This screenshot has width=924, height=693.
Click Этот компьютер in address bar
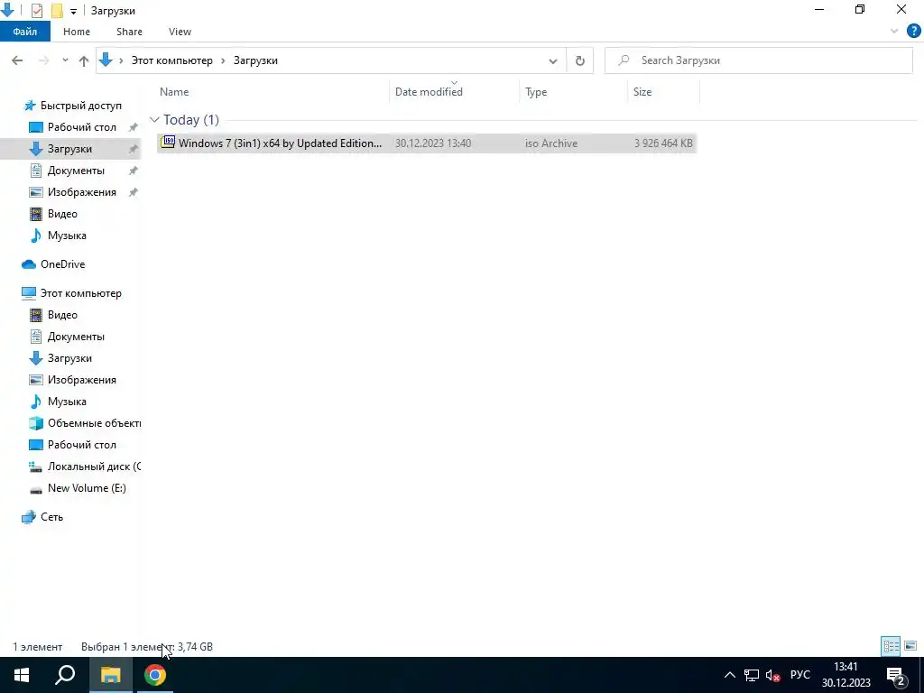coord(171,60)
